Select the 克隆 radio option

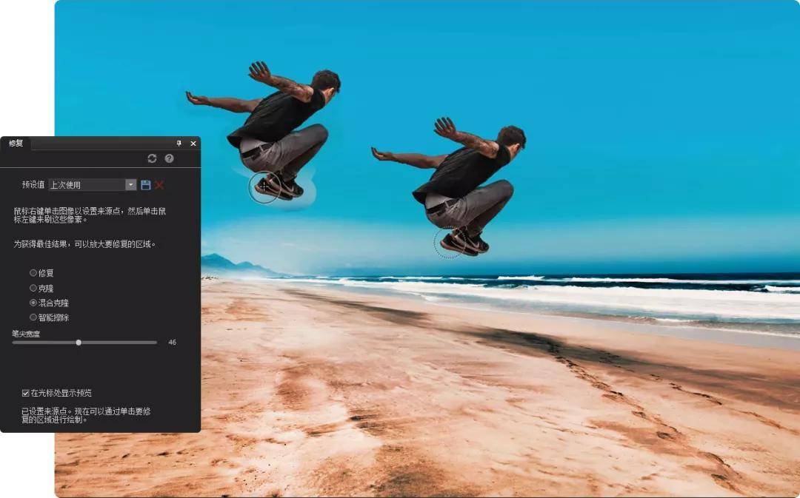tap(33, 288)
